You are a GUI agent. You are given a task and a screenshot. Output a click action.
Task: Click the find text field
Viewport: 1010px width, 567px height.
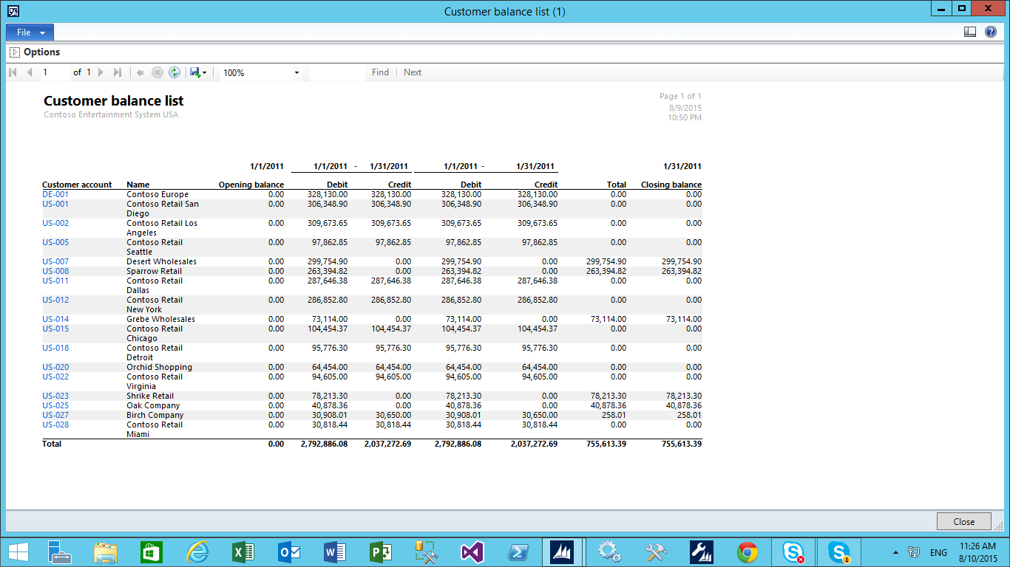(337, 72)
